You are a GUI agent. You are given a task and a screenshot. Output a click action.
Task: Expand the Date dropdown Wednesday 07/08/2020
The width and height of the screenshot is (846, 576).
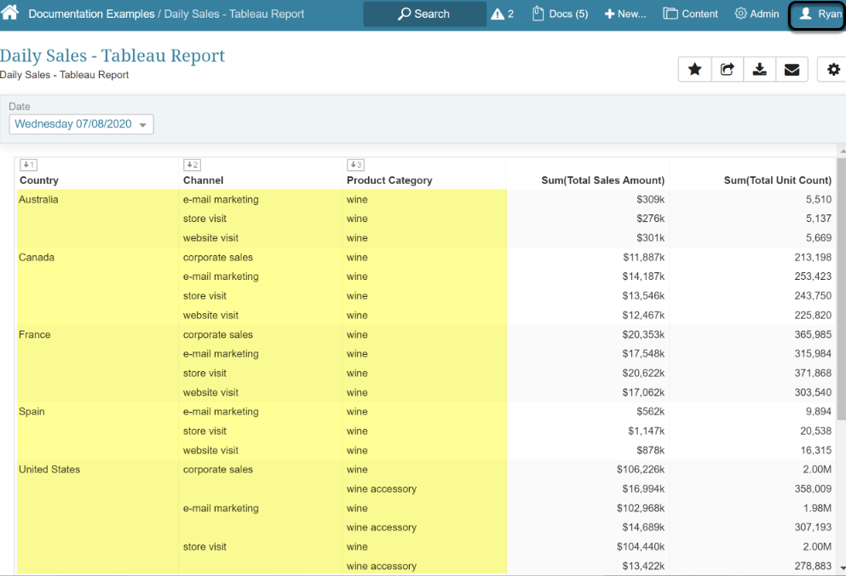[81, 124]
